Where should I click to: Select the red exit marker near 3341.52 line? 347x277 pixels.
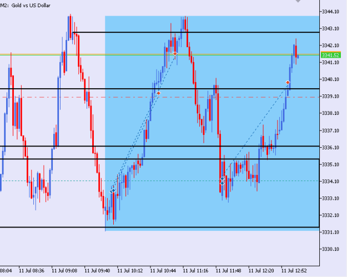click(175, 54)
